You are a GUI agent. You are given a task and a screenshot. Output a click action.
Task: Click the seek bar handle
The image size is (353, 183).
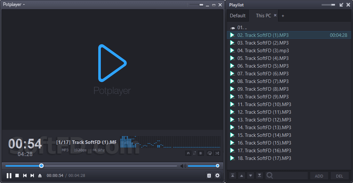41,166
